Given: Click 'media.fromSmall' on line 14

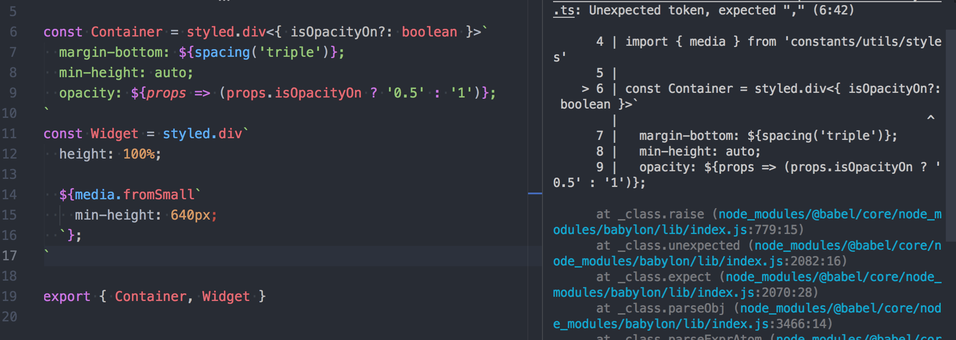Looking at the screenshot, I should pos(134,195).
